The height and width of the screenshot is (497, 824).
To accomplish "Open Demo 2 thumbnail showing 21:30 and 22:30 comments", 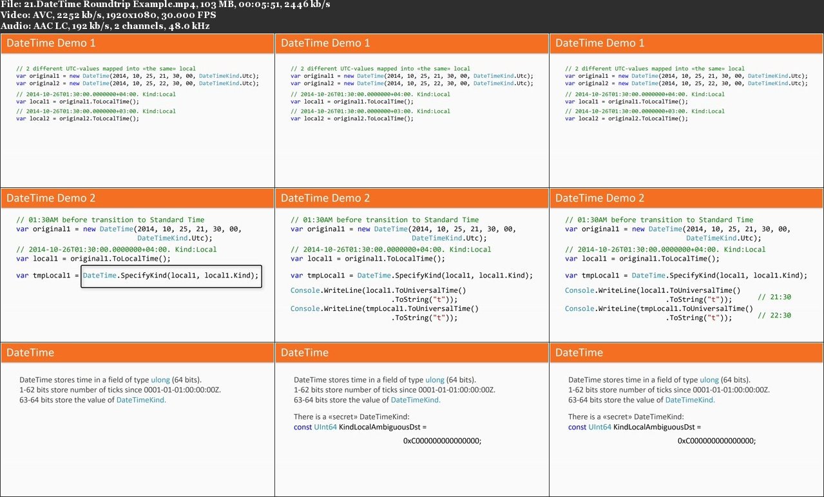I will [x=686, y=265].
